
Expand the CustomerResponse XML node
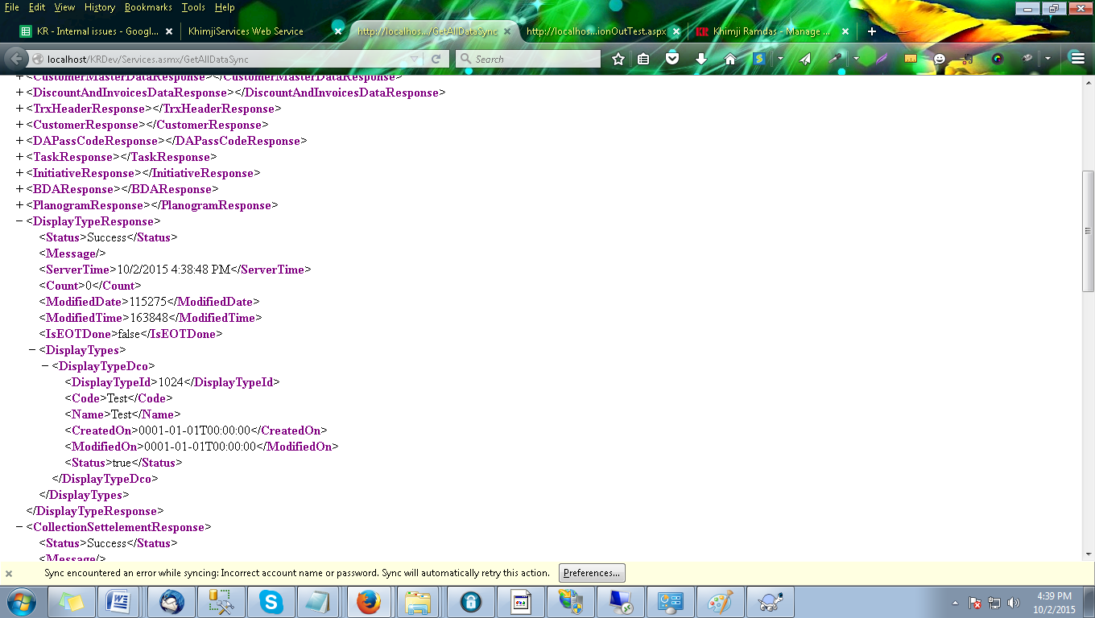tap(19, 125)
